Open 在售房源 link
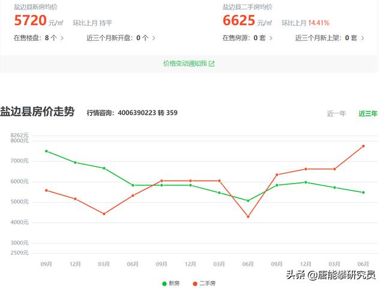The height and width of the screenshot is (288, 384). pos(247,38)
